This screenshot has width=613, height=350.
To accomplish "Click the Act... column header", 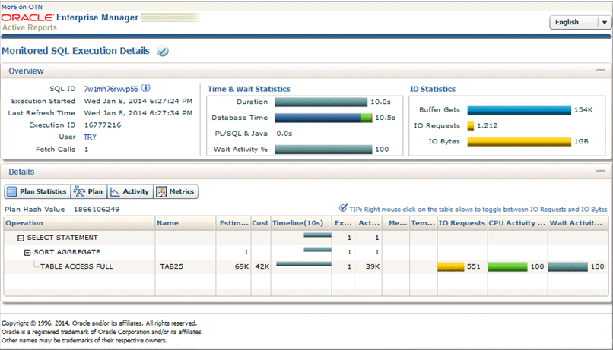I will 368,223.
